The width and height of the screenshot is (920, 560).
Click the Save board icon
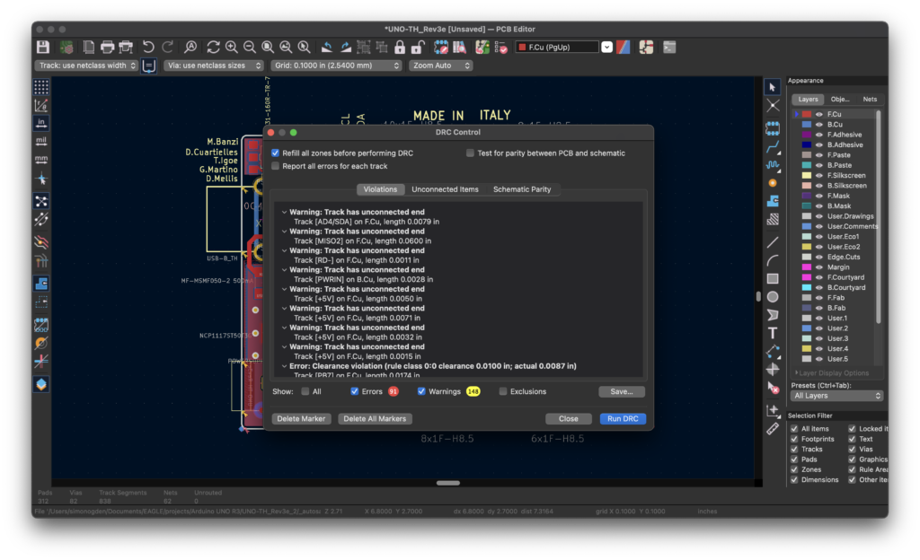[43, 47]
